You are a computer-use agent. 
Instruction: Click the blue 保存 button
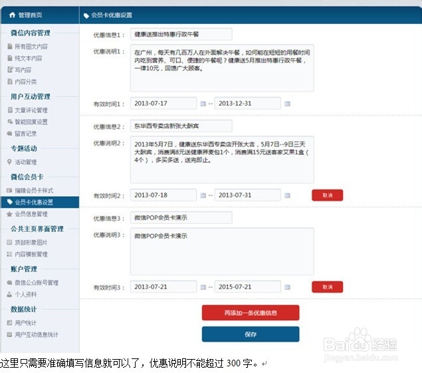[251, 334]
